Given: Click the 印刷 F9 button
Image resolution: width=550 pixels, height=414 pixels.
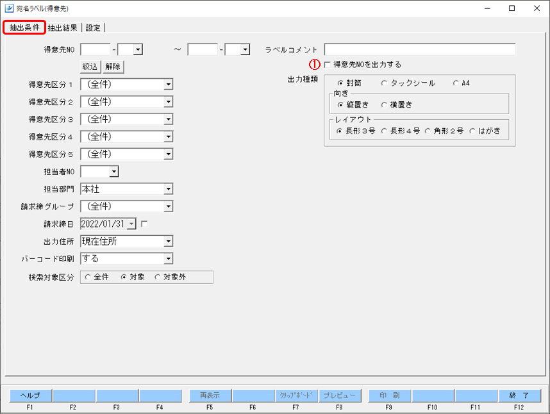Looking at the screenshot, I should click(x=389, y=396).
